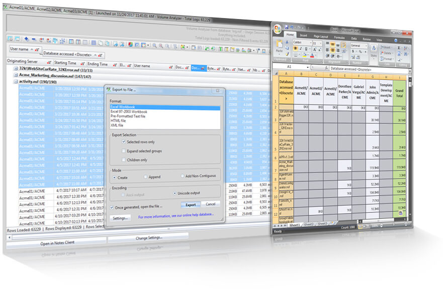443x291 pixels.
Task: Click the Export button in the dialog
Action: point(191,204)
